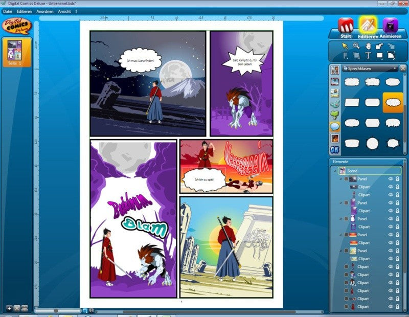This screenshot has height=317, width=409.
Task: Check the box beside orange sunset Panel
Action: coord(346,235)
